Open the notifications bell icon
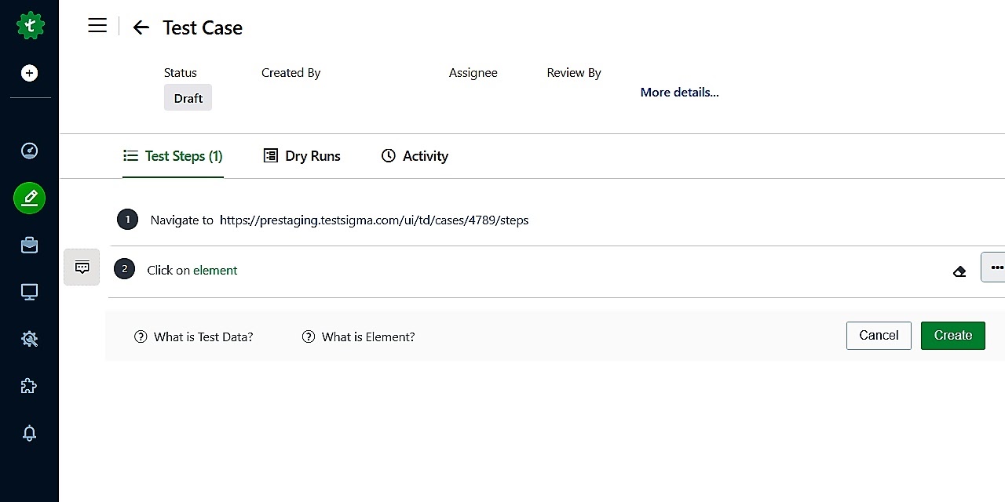 click(29, 433)
